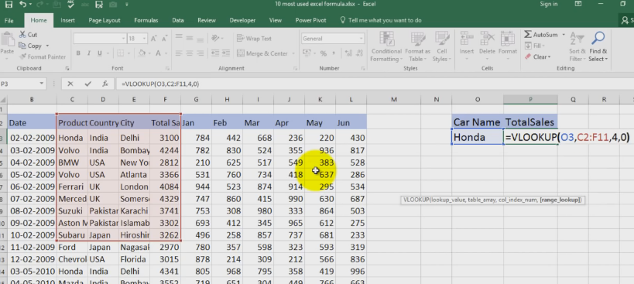Viewport: 634px width, 284px height.
Task: Align text left
Action: click(x=179, y=53)
